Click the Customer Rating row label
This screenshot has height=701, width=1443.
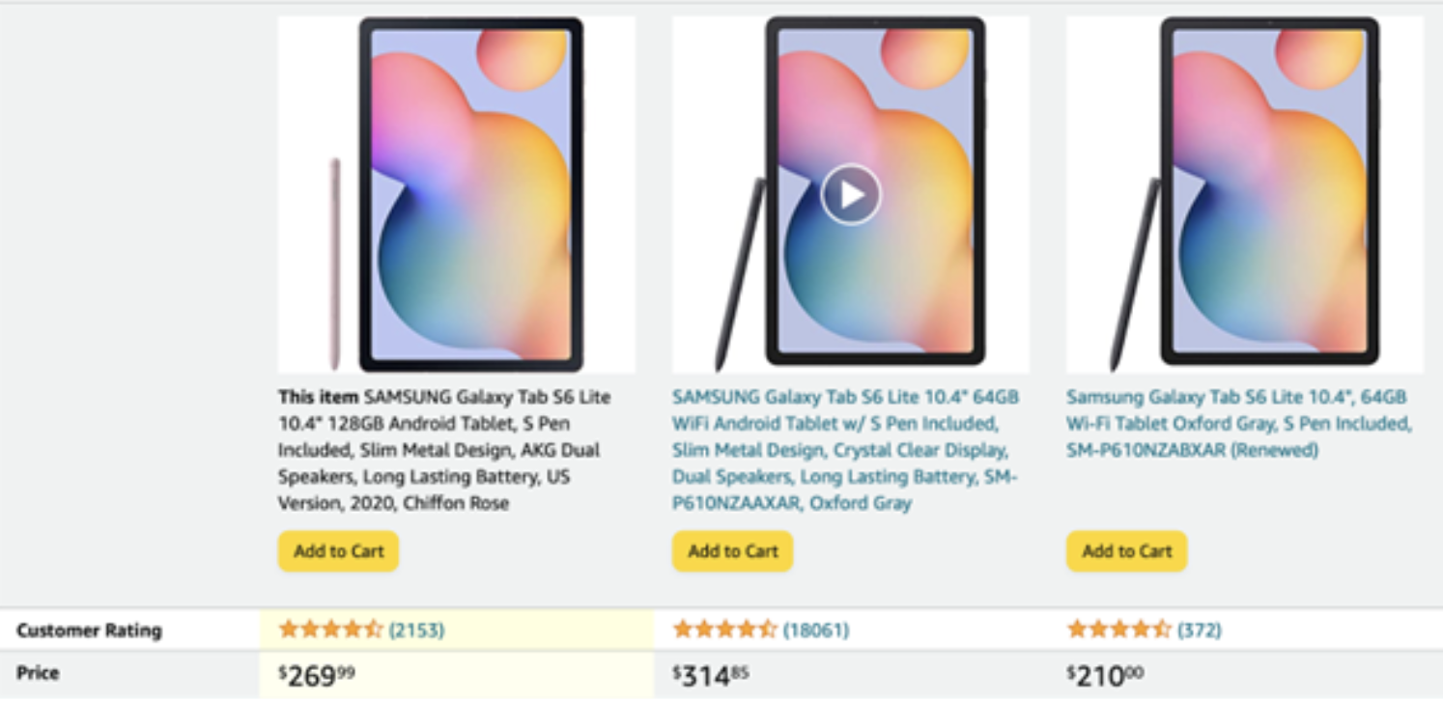click(89, 631)
